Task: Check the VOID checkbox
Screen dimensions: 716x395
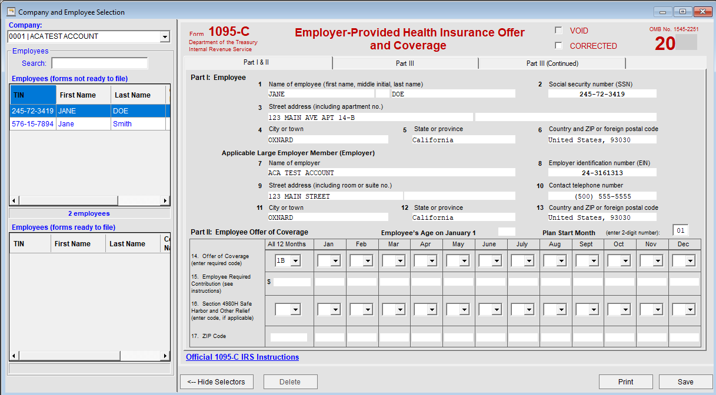Action: (x=558, y=30)
